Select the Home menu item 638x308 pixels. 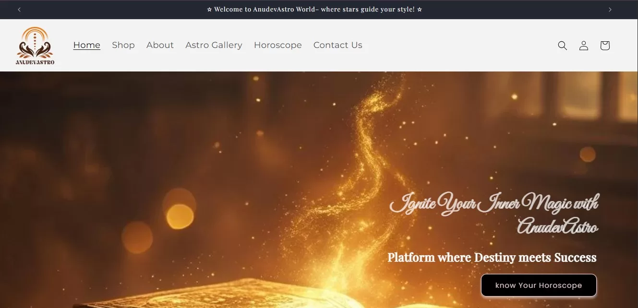pyautogui.click(x=86, y=45)
